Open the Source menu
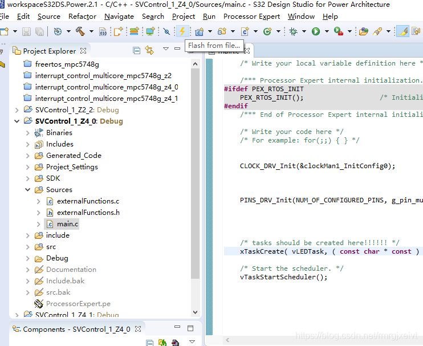 [49, 17]
